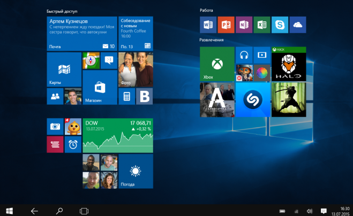The width and height of the screenshot is (353, 216).
Task: Click the Windows Start button
Action: 9,211
